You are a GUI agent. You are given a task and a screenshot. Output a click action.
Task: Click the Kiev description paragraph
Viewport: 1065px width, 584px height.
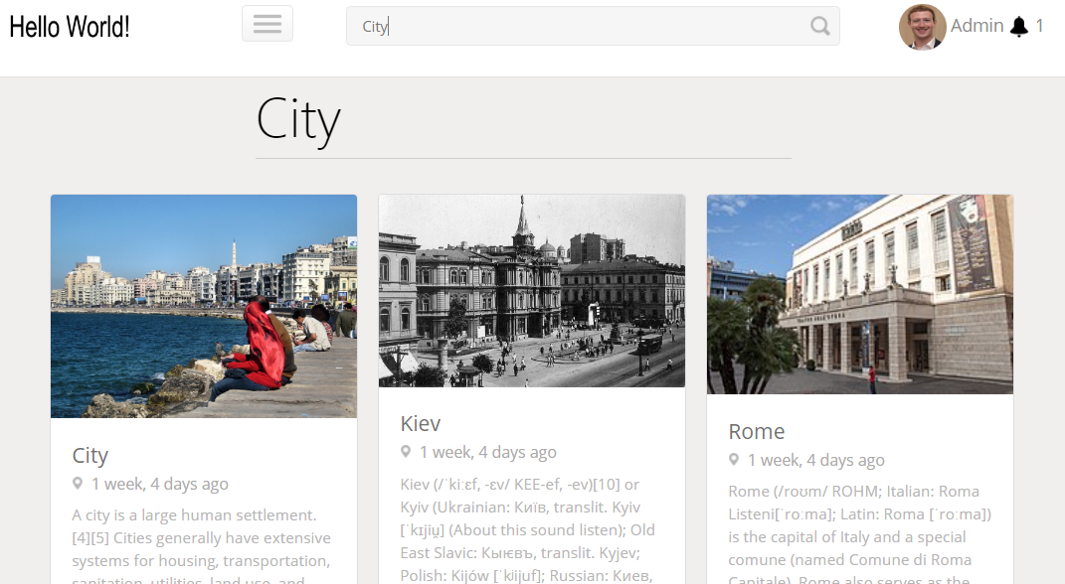(528, 529)
